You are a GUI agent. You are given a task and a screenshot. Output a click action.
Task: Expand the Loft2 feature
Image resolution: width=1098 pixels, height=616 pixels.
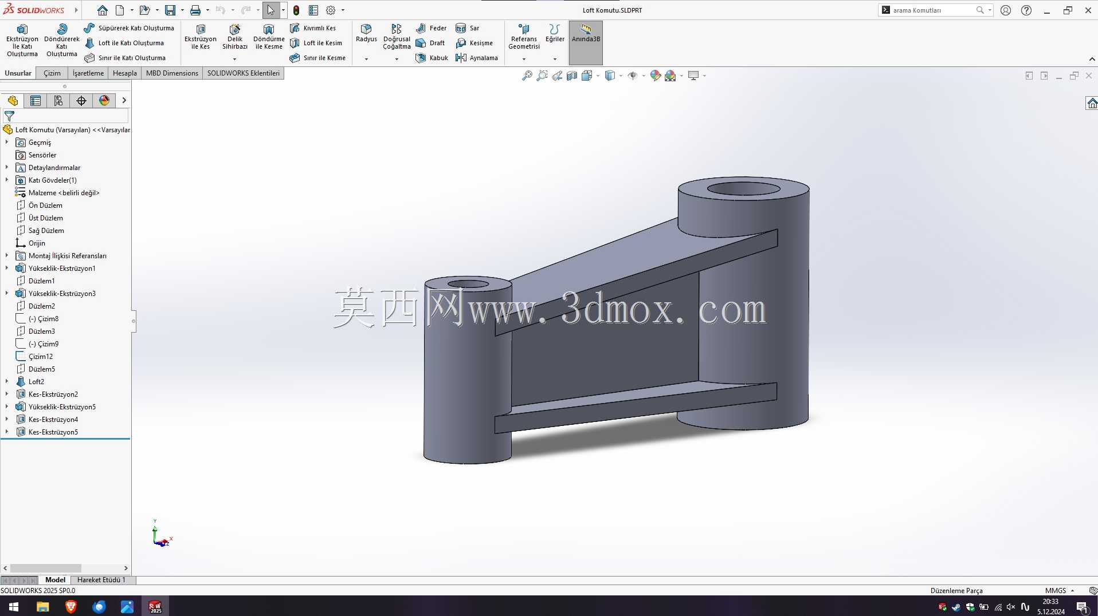click(7, 382)
